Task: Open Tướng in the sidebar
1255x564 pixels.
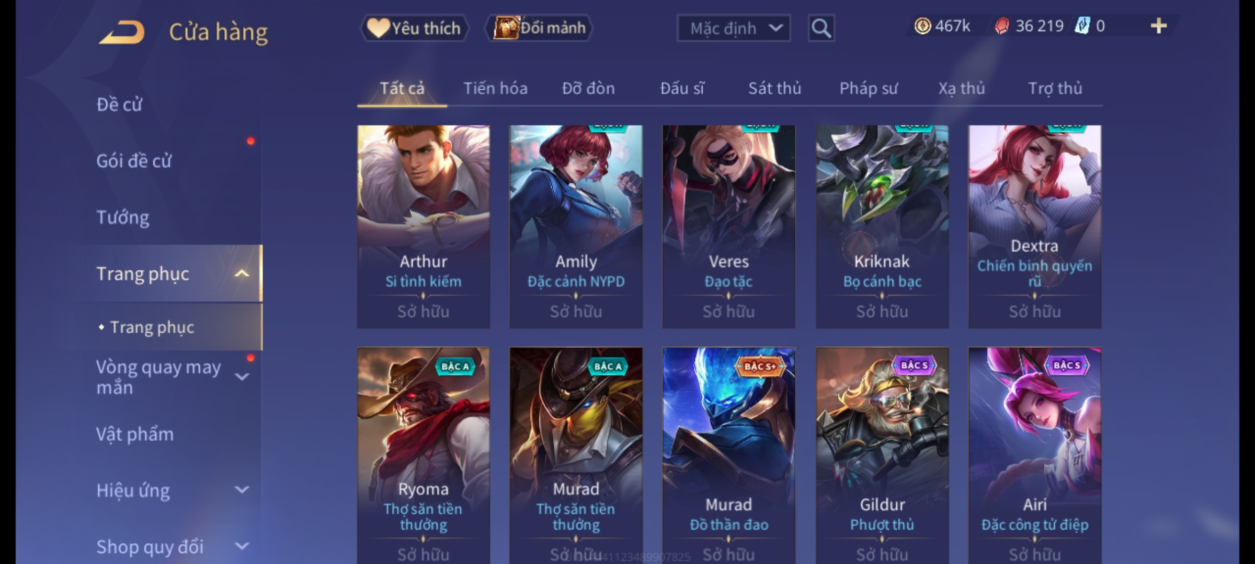Action: click(122, 217)
